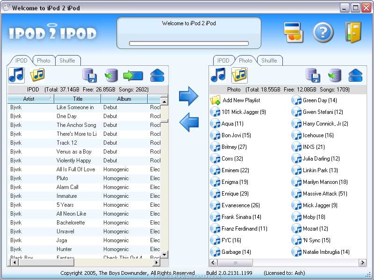
Task: Switch to the left Photo tab
Action: point(43,61)
